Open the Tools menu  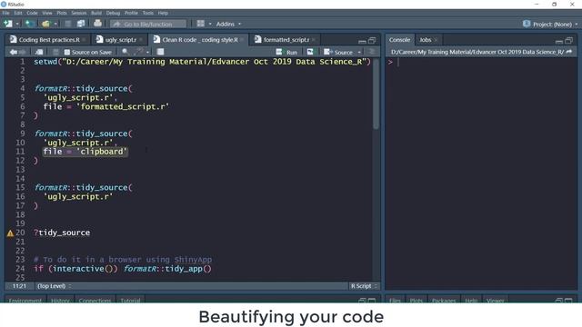147,13
